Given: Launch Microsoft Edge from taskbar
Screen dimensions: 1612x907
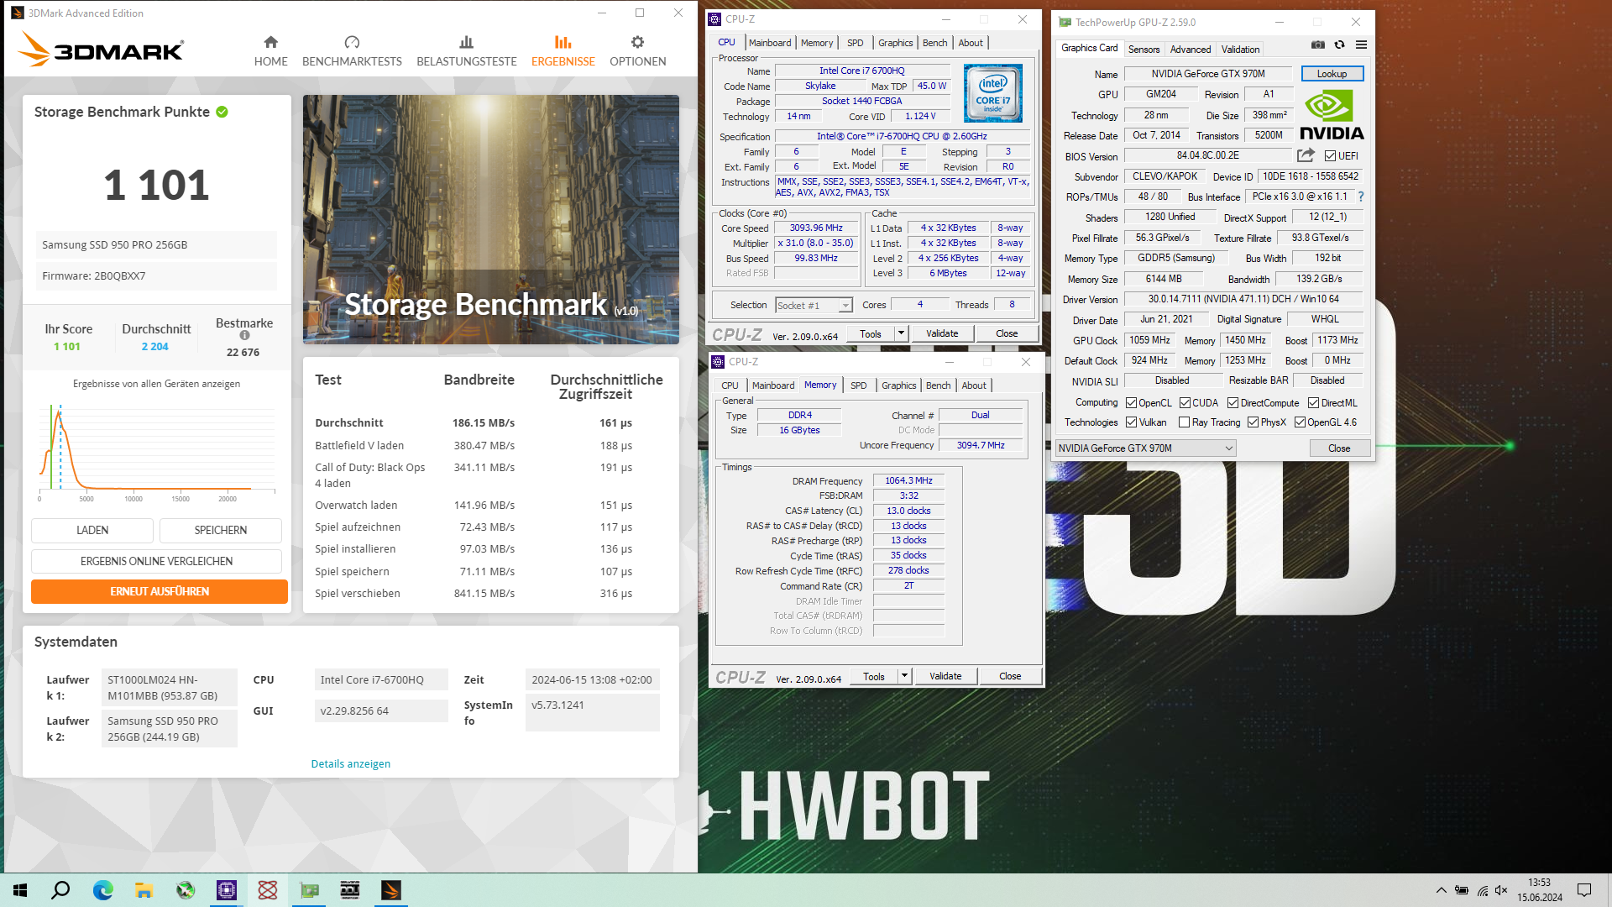Looking at the screenshot, I should click(102, 890).
